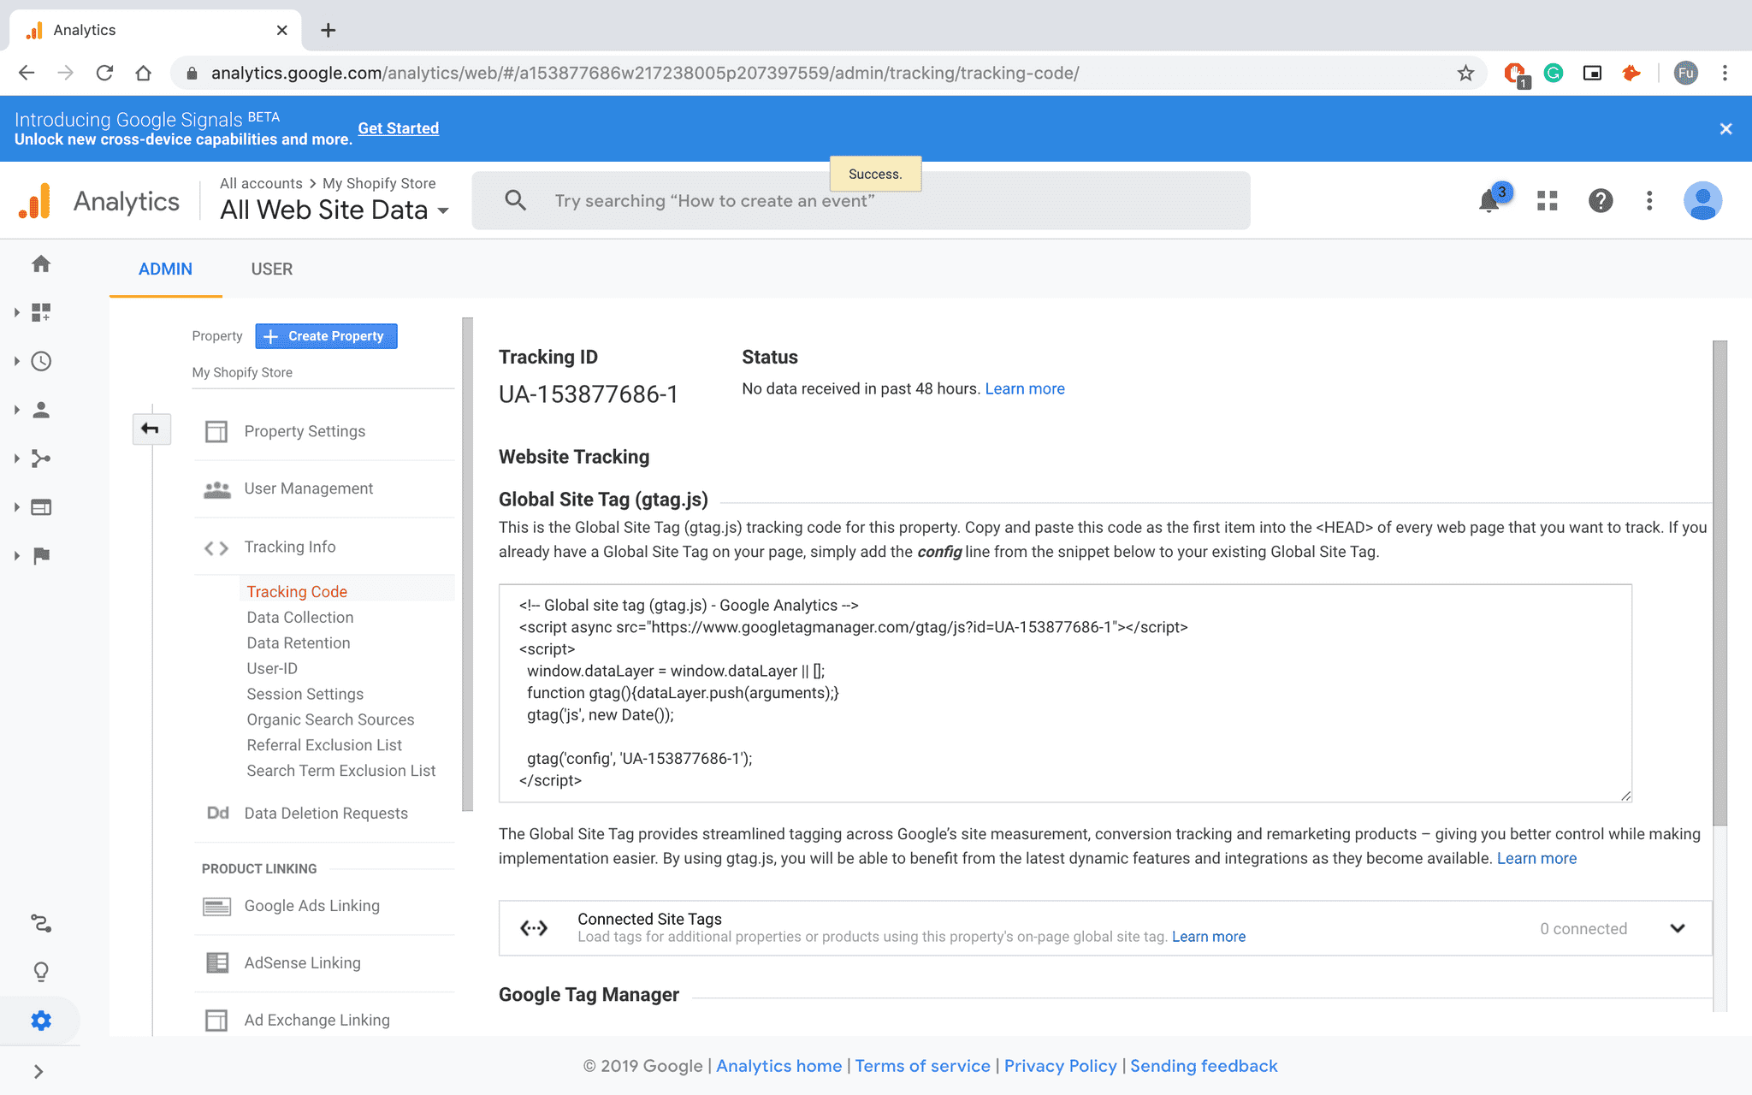Open the Home icon in left sidebar
The height and width of the screenshot is (1095, 1752).
click(41, 264)
